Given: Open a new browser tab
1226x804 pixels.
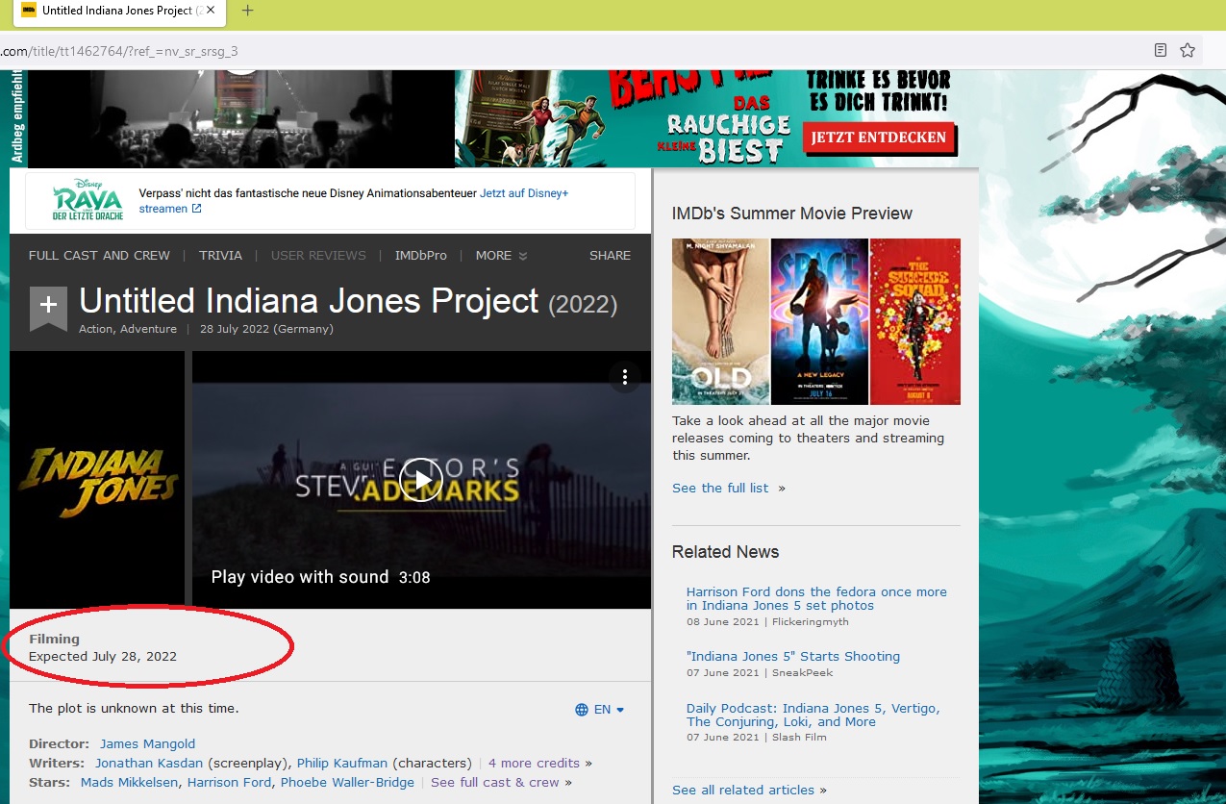Looking at the screenshot, I should tap(247, 11).
